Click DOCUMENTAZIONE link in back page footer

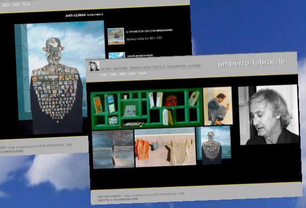tap(11, 151)
